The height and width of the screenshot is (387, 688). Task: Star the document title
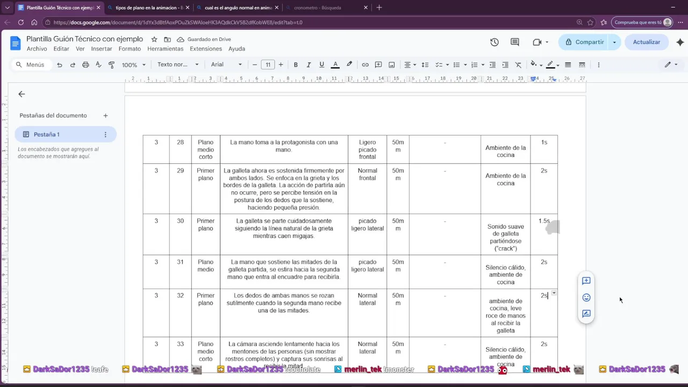(x=154, y=39)
